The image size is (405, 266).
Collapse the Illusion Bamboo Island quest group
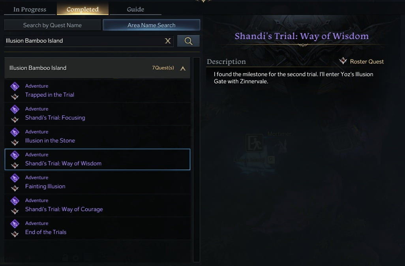[183, 68]
